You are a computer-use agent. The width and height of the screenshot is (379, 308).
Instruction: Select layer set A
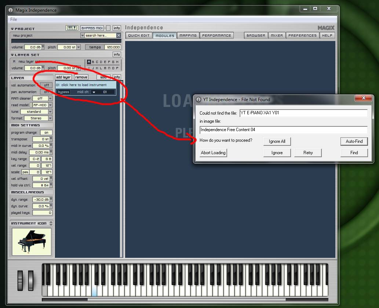click(89, 62)
